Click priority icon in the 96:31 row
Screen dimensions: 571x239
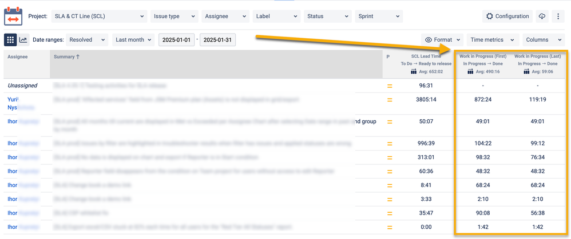tap(389, 86)
